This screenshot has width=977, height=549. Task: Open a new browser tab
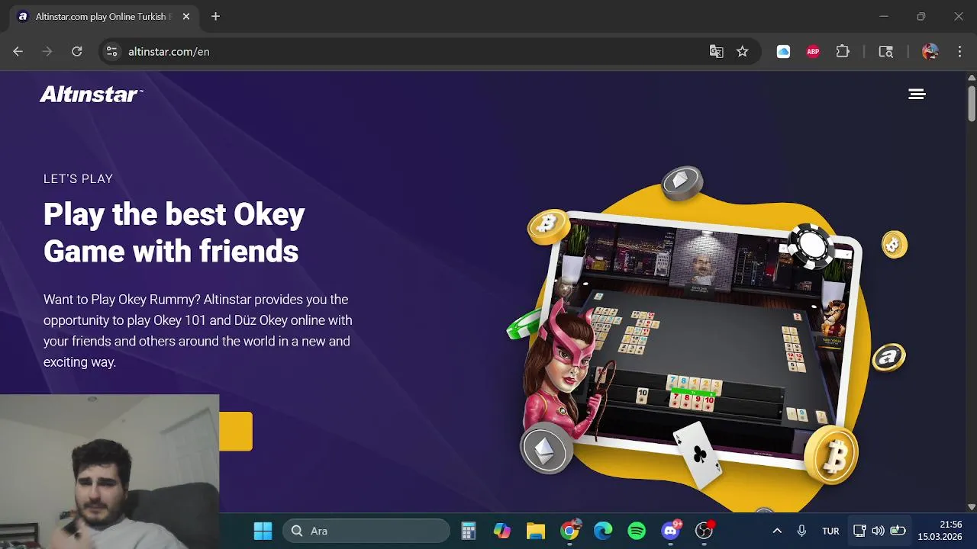click(x=215, y=16)
